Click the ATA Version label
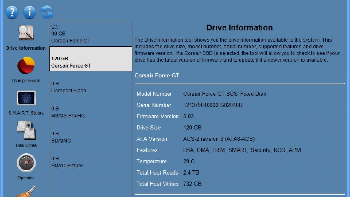 [x=152, y=139]
